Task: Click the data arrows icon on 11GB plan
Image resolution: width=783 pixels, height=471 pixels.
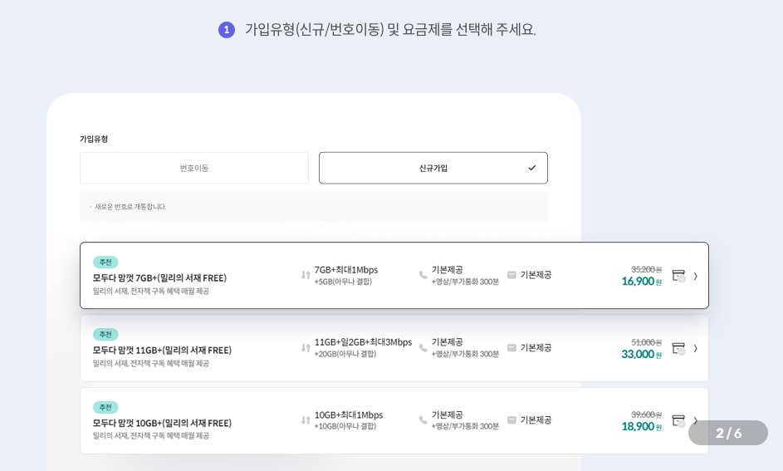Action: (306, 347)
